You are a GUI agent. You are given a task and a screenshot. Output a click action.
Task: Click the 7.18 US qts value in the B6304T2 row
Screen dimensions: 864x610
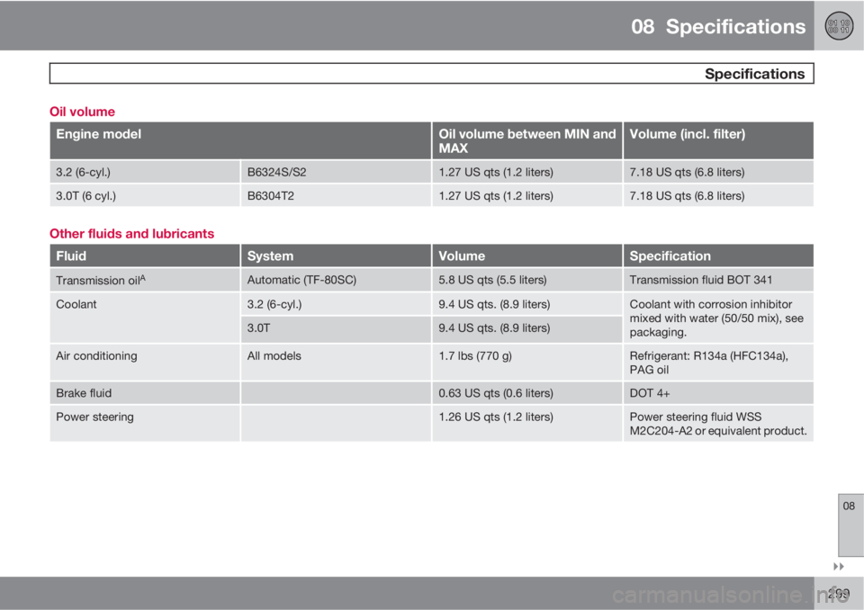coord(718,195)
